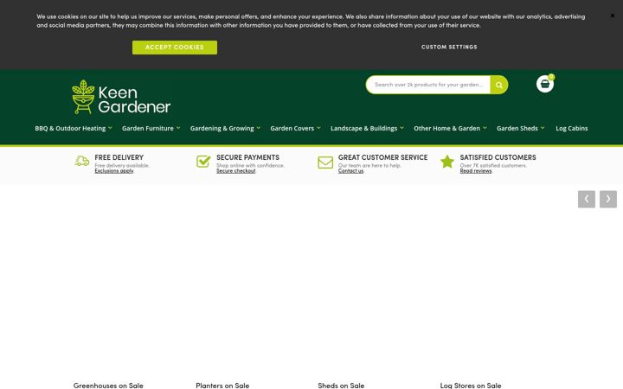Image resolution: width=623 pixels, height=389 pixels.
Task: Click the Keen Gardener logo
Action: coord(121,97)
